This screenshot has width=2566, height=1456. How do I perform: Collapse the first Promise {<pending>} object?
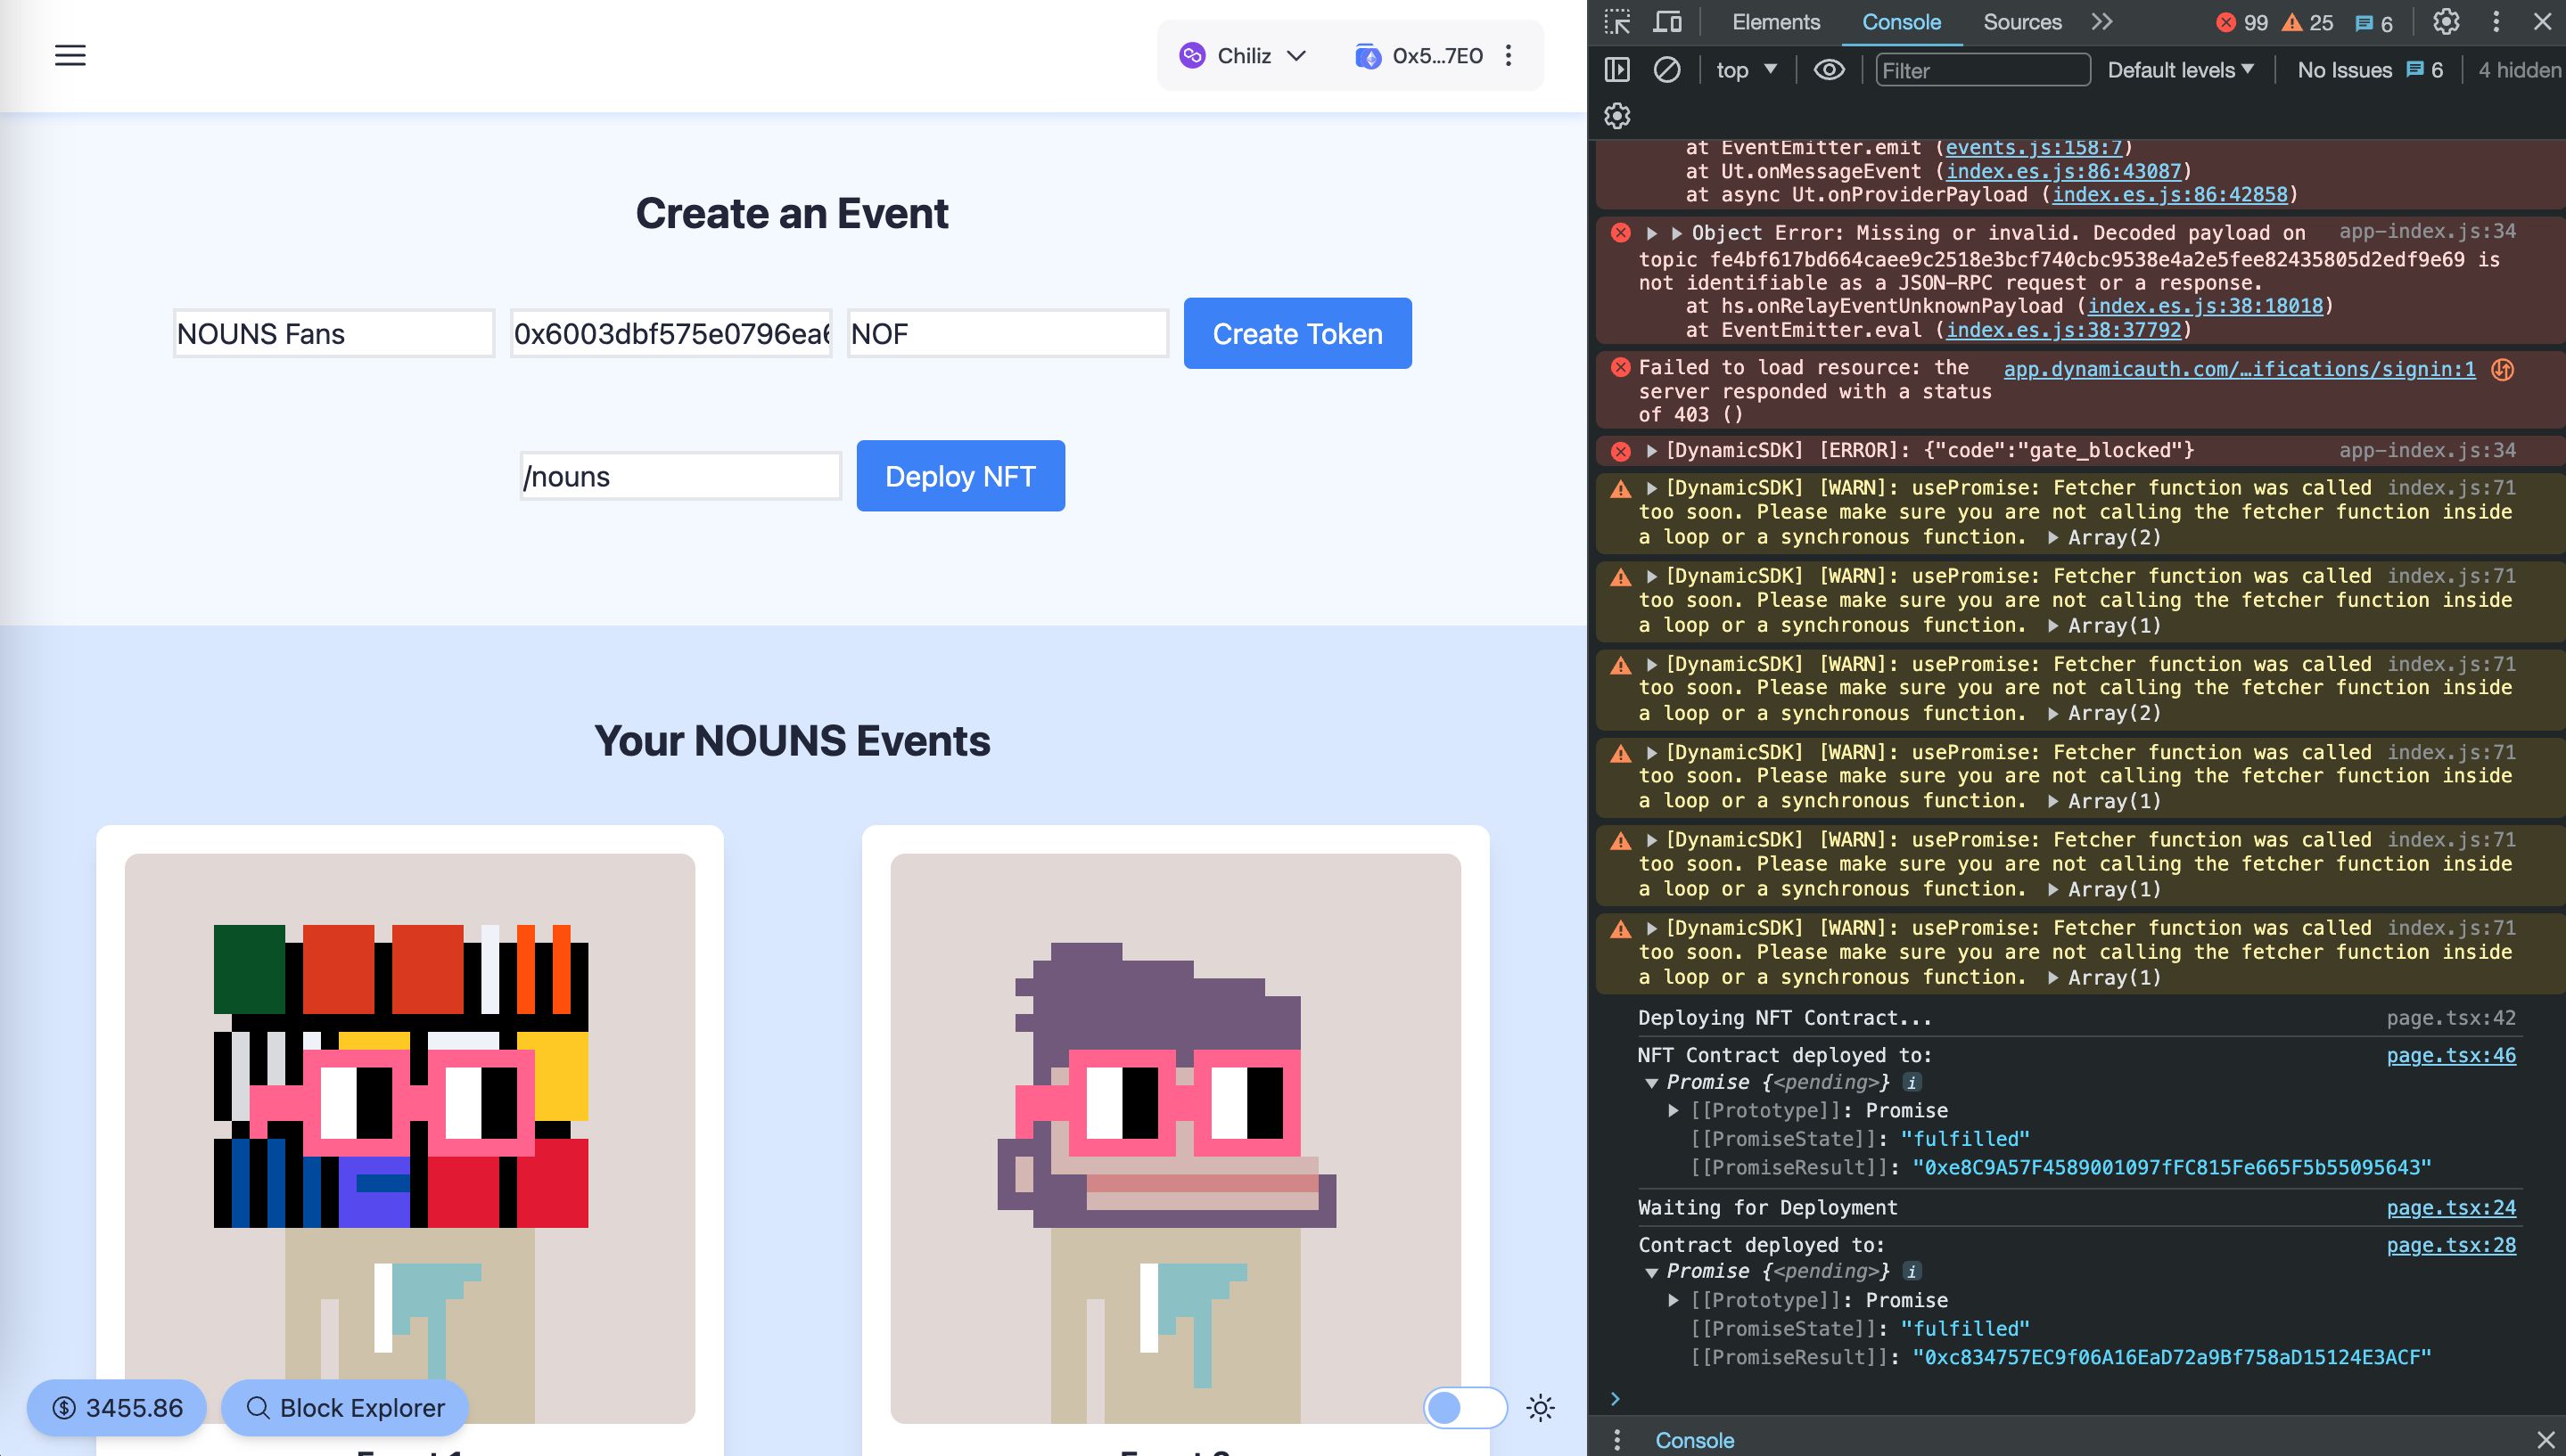1651,1083
